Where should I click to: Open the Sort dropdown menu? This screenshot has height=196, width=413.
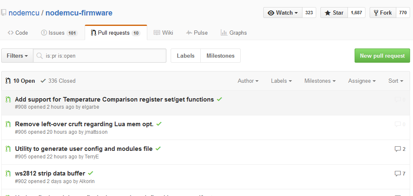click(x=395, y=81)
